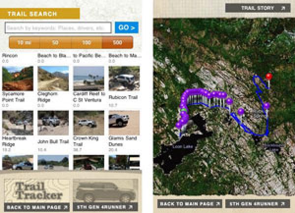The image size is (295, 213).
Task: Click the trail keyword search field
Action: pos(59,28)
